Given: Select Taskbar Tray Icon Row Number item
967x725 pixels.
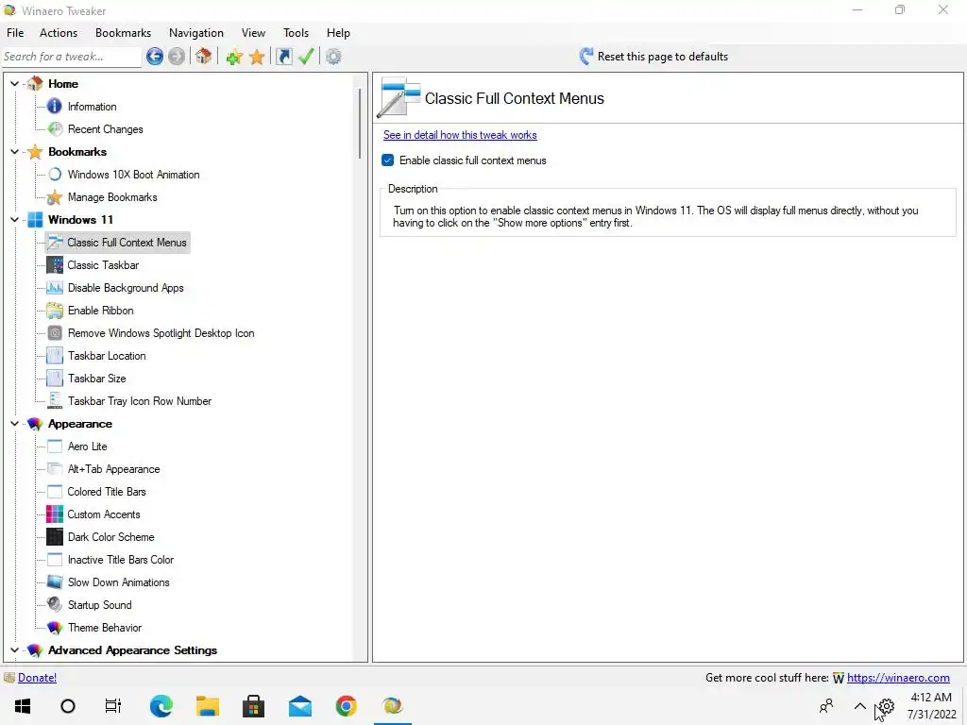Looking at the screenshot, I should tap(140, 401).
